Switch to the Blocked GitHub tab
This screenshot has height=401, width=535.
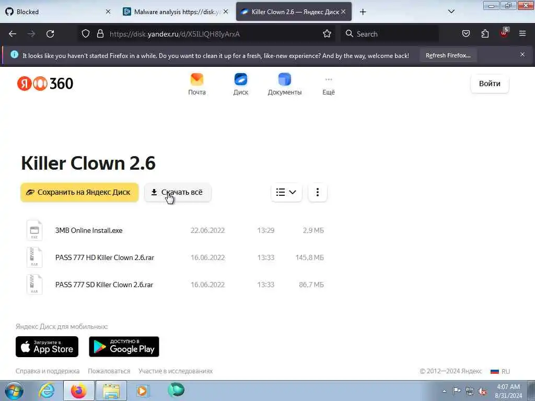pos(58,11)
